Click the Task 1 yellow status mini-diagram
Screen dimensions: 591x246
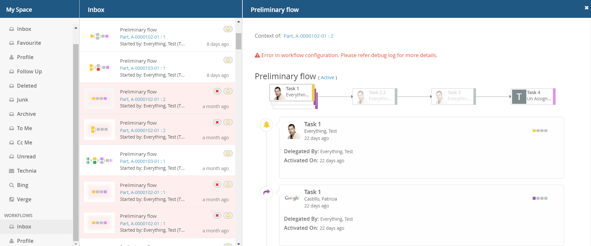(540, 131)
